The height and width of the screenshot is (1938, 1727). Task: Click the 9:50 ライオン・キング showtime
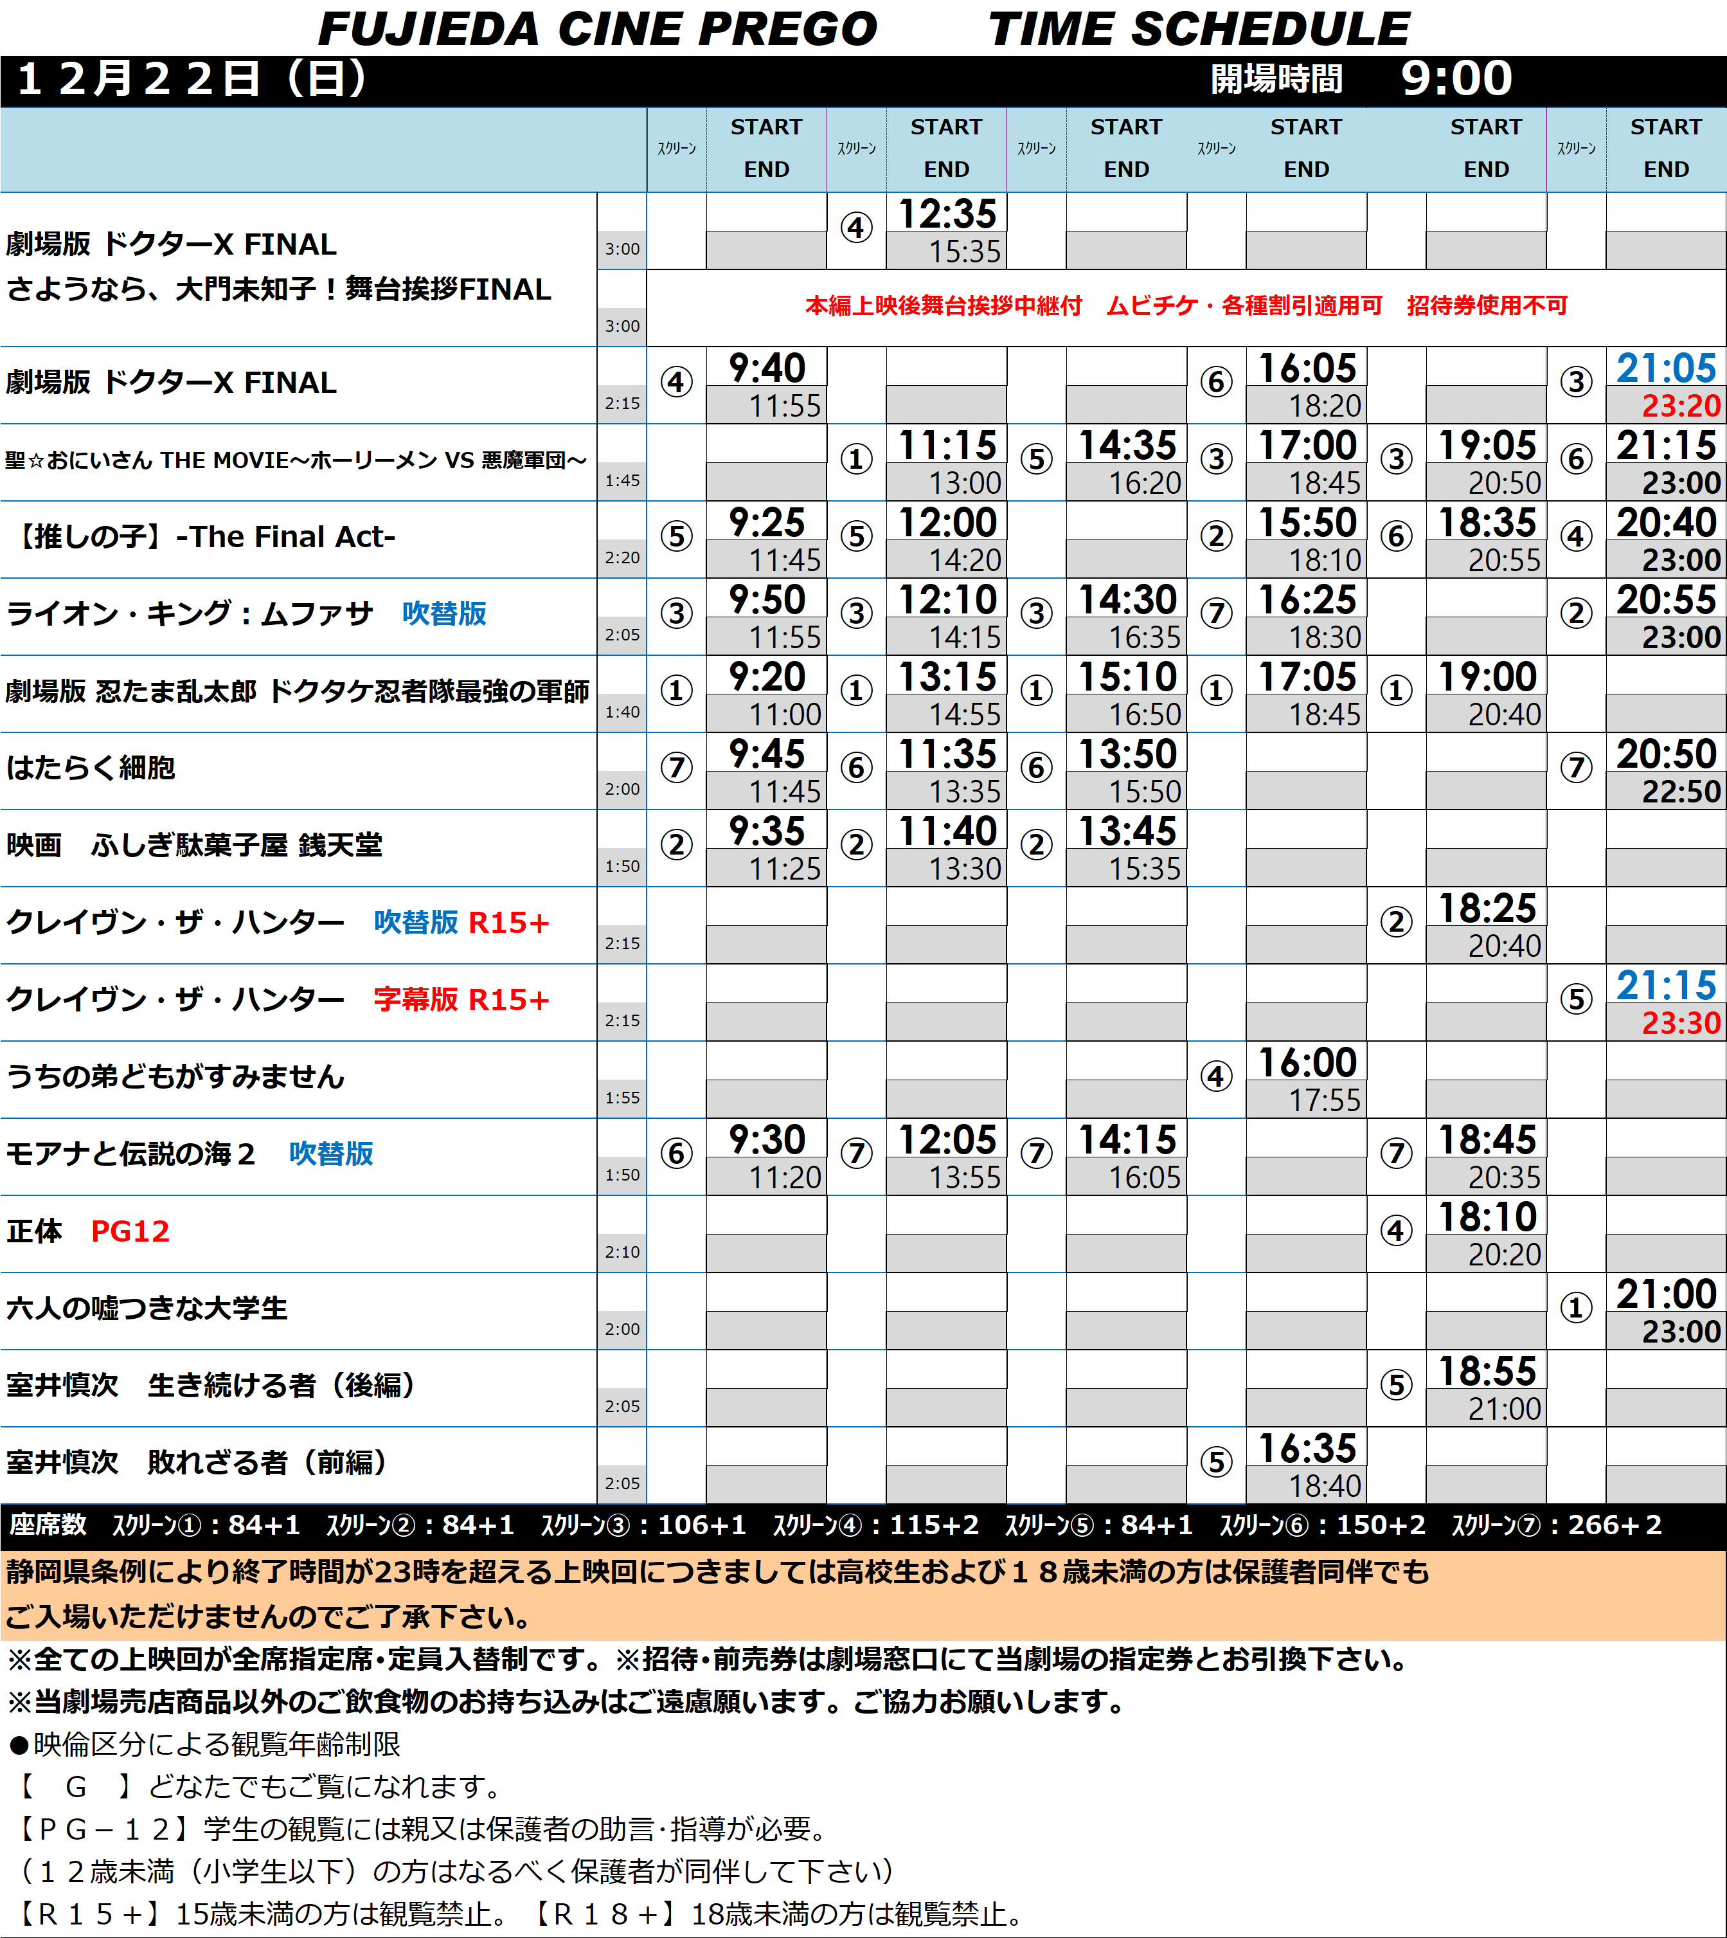767,599
